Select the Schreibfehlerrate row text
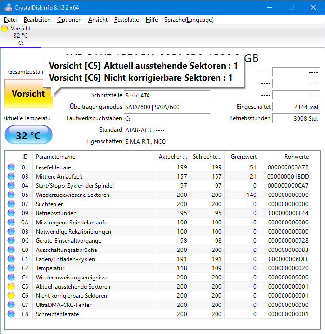Screen dimensions: 325x334 click(57, 314)
